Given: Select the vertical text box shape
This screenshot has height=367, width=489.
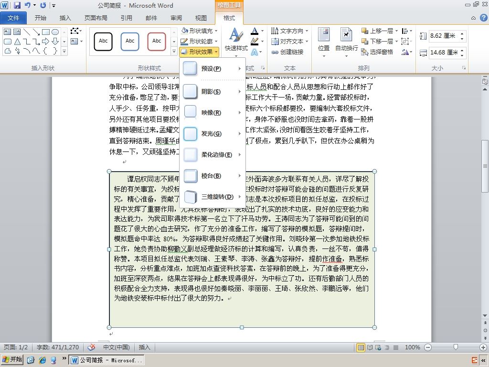Looking at the screenshot, I should pos(17,32).
